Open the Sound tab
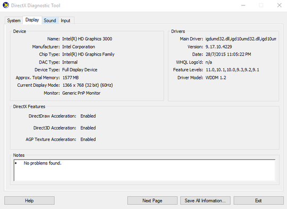The height and width of the screenshot is (209, 287). click(x=50, y=21)
